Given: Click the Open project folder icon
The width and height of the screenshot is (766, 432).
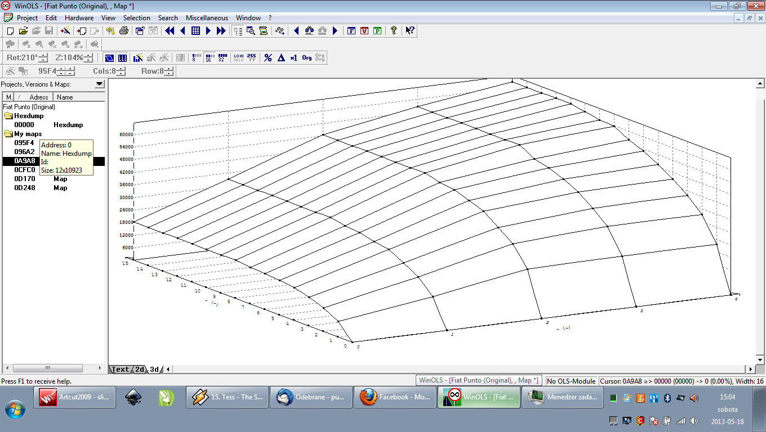Looking at the screenshot, I should (23, 31).
